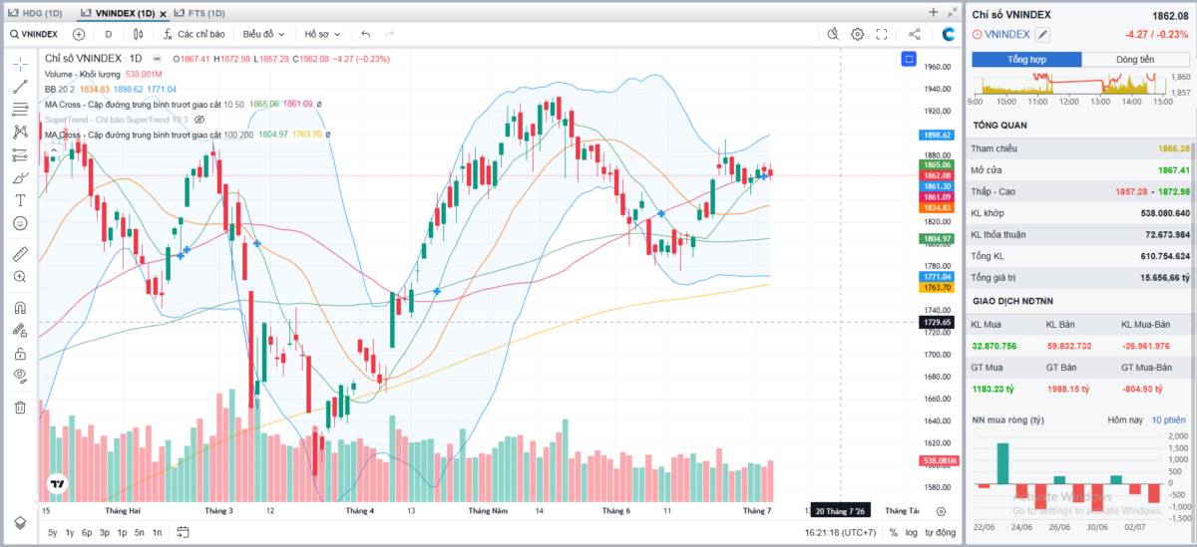Select the 1y time range
This screenshot has height=547, width=1197.
(x=70, y=532)
